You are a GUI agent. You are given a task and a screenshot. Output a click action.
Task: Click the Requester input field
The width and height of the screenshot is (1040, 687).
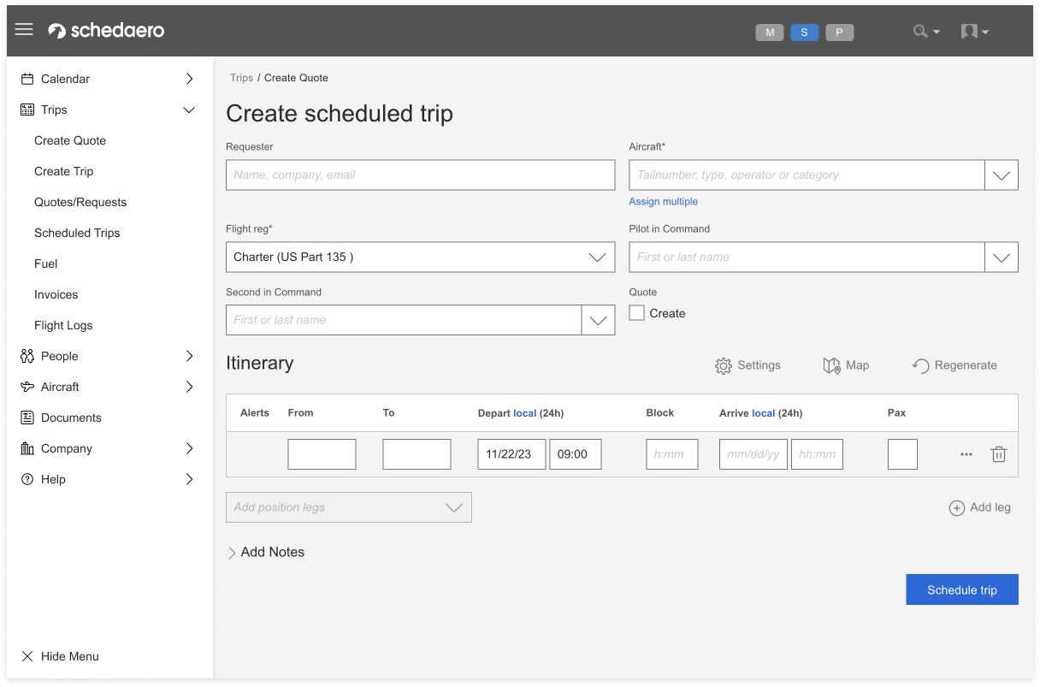point(420,175)
